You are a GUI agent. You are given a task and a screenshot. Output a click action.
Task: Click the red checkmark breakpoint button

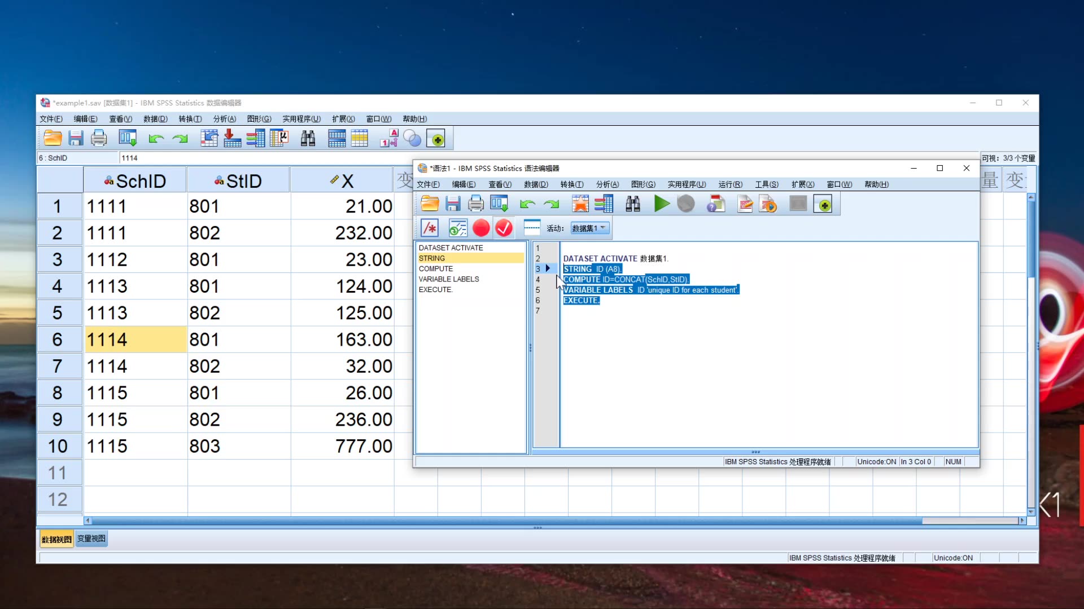pyautogui.click(x=504, y=228)
